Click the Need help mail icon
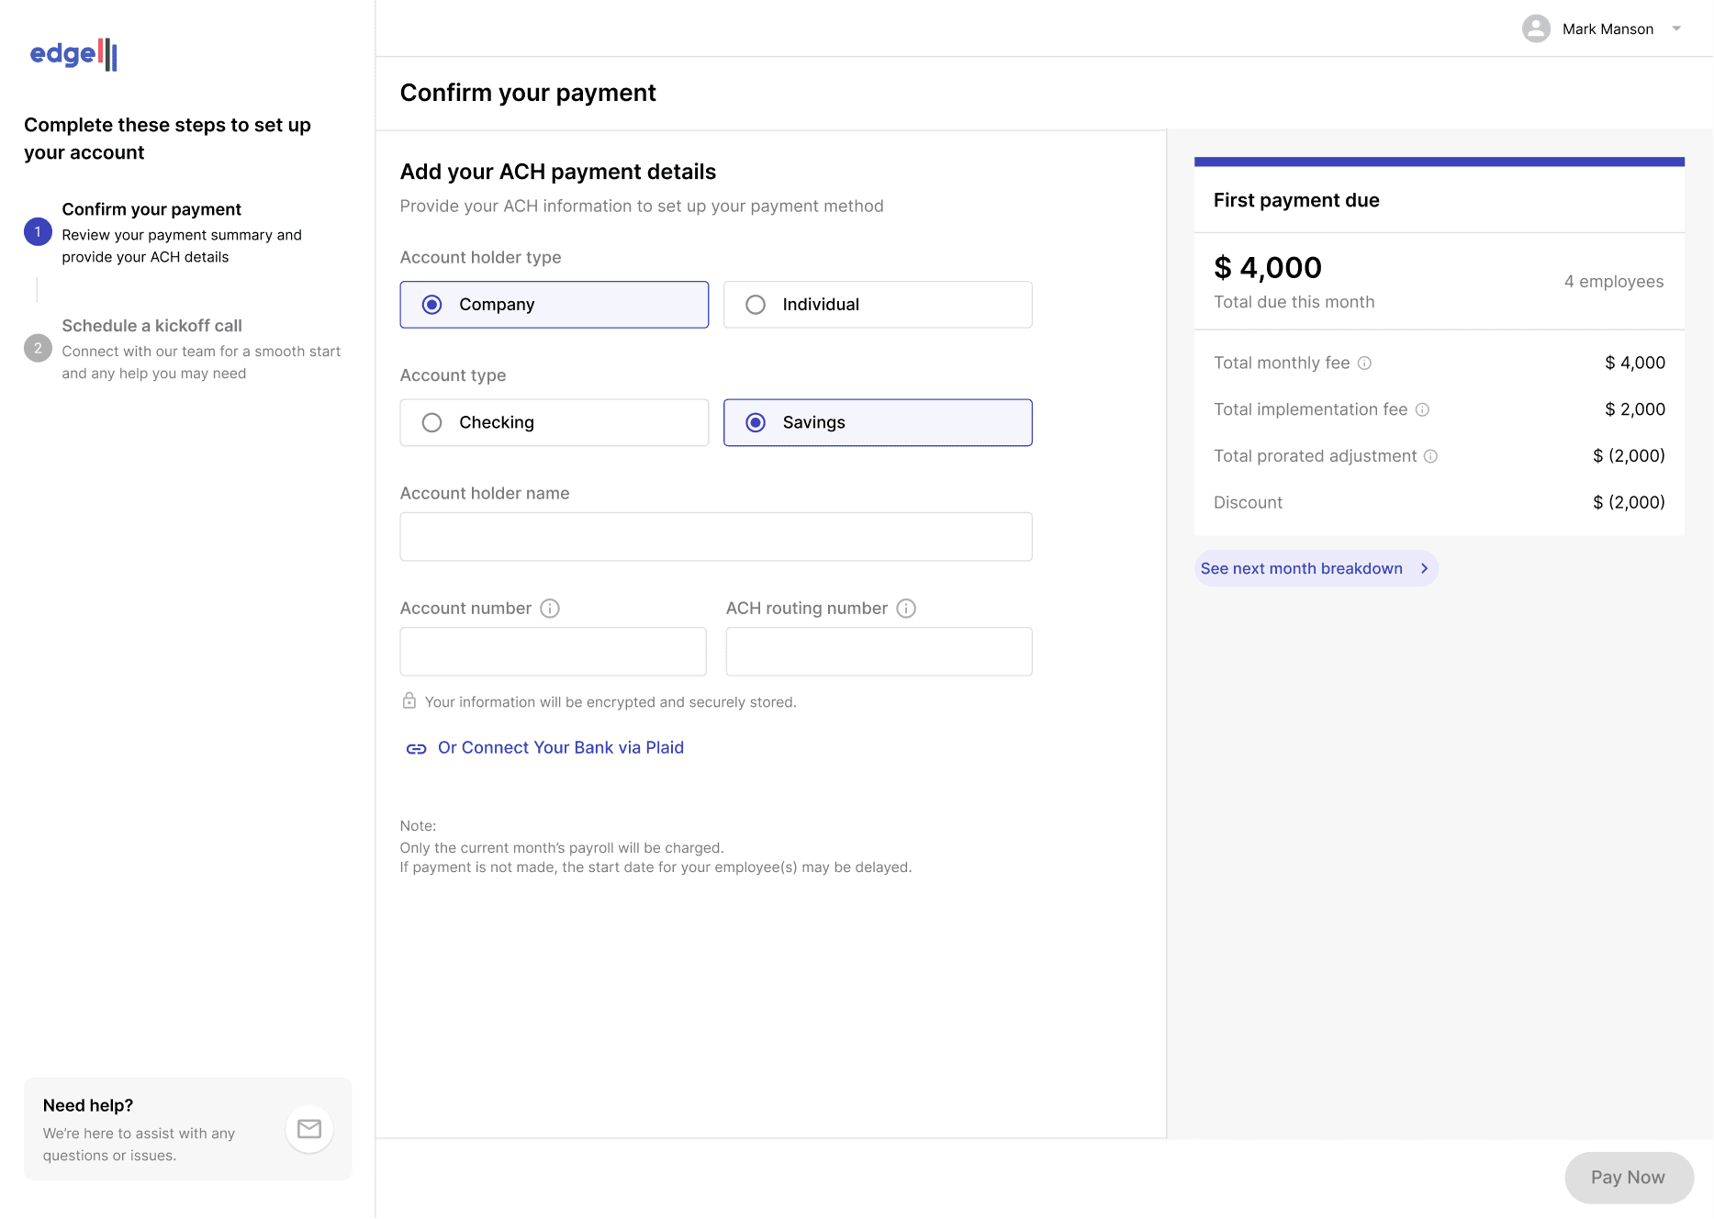Image resolution: width=1714 pixels, height=1219 pixels. (x=309, y=1129)
